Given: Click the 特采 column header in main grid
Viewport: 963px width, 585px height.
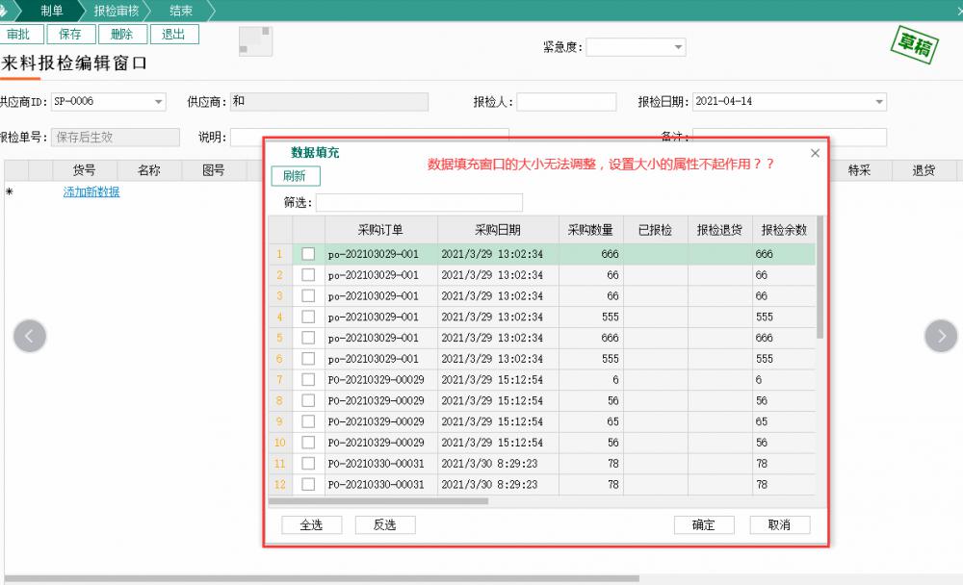Looking at the screenshot, I should coord(860,170).
